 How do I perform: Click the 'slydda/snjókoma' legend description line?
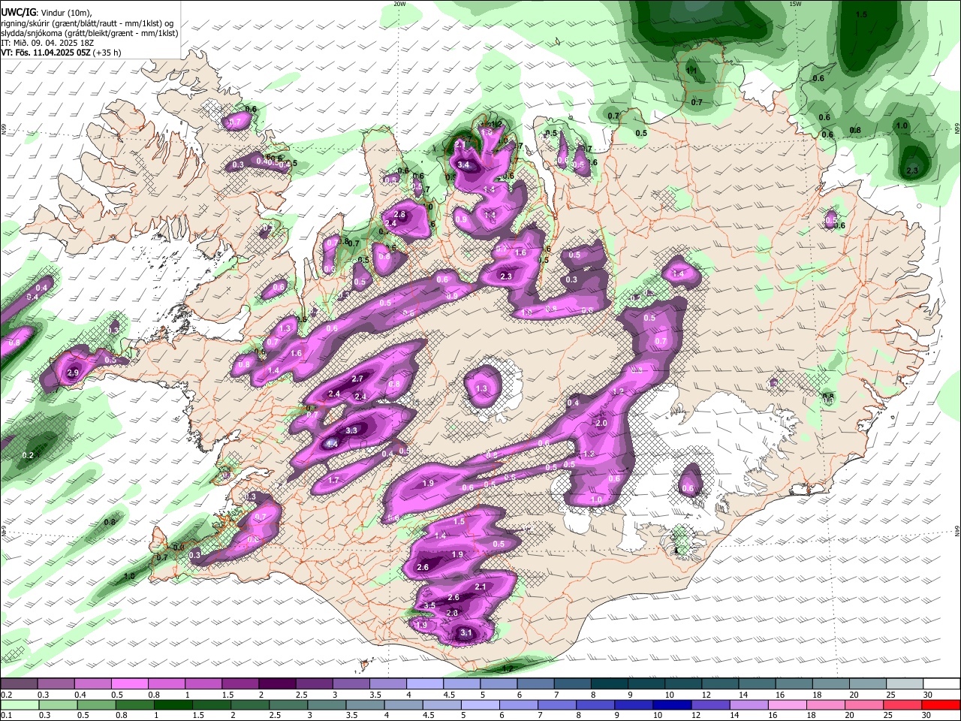click(89, 33)
